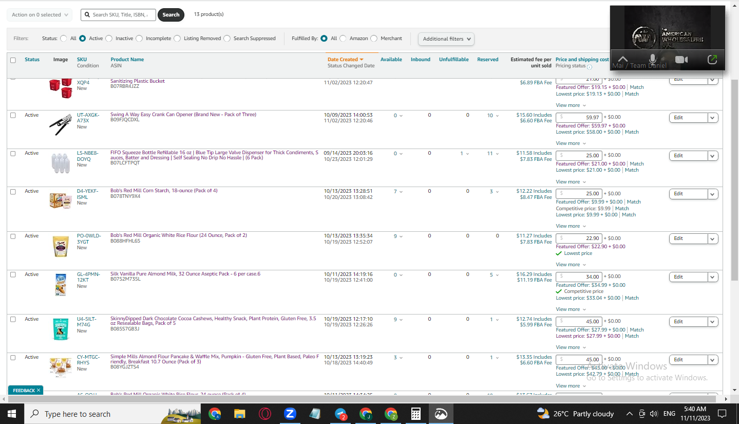
Task: Select the Silk Vanilla Almond Milk row checkbox
Action: (x=13, y=274)
